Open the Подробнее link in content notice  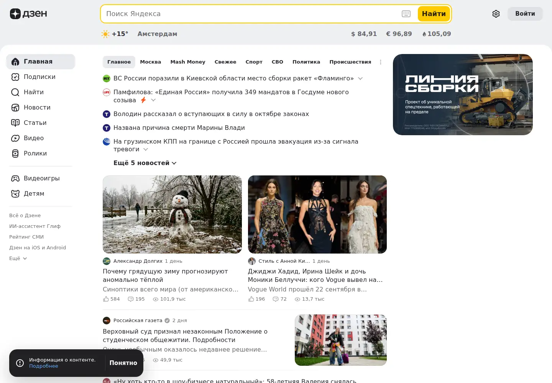[x=44, y=366]
